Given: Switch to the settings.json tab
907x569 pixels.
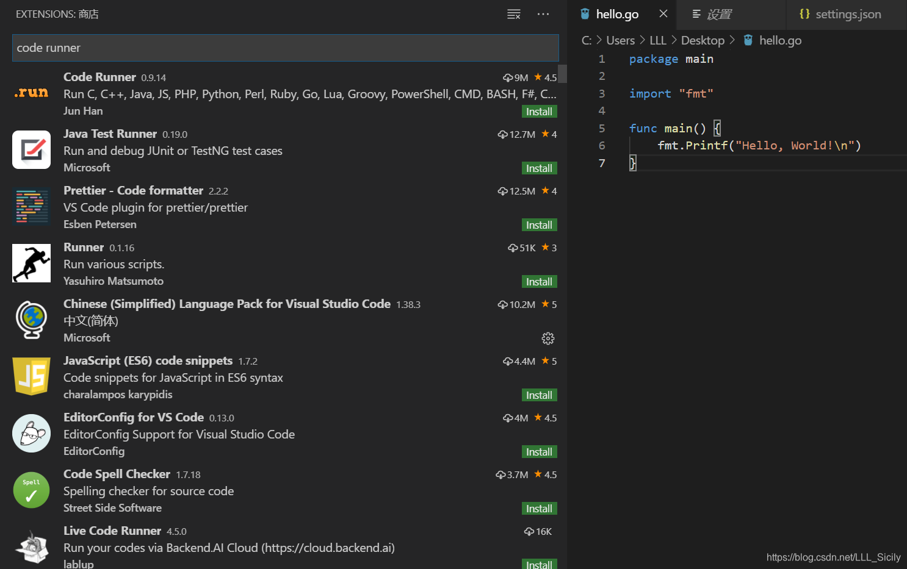Looking at the screenshot, I should (847, 14).
